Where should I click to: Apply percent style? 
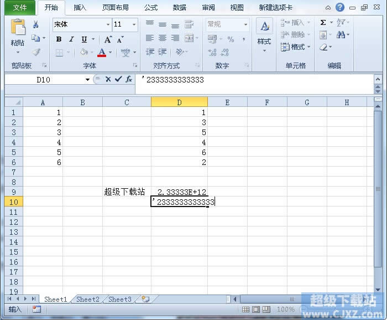pos(231,39)
